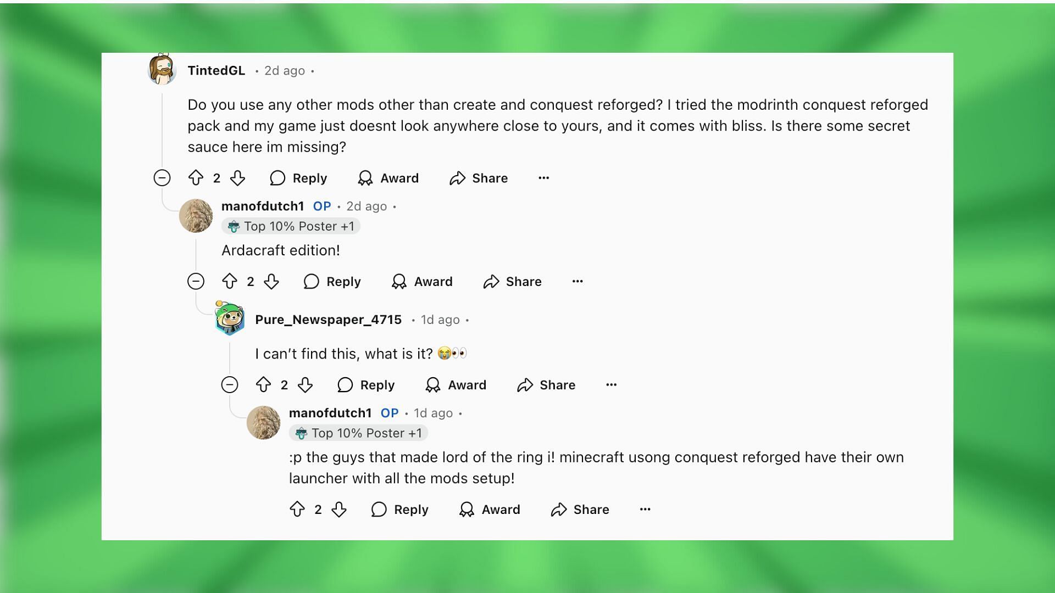Image resolution: width=1055 pixels, height=593 pixels.
Task: Click the downvote arrow on TintedGL comment
Action: 238,178
